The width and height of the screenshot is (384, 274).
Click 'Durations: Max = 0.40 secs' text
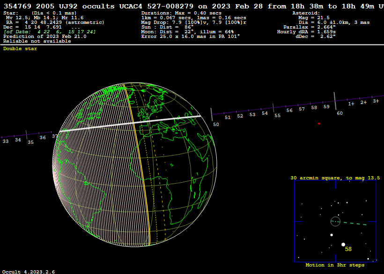pos(181,13)
